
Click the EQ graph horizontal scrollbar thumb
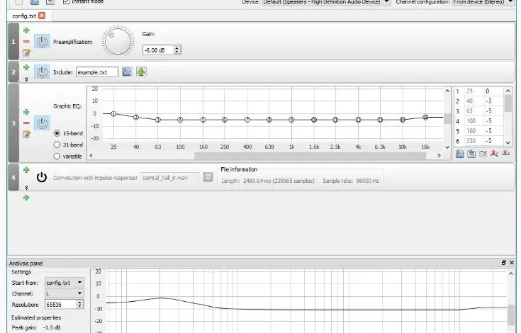click(x=310, y=155)
